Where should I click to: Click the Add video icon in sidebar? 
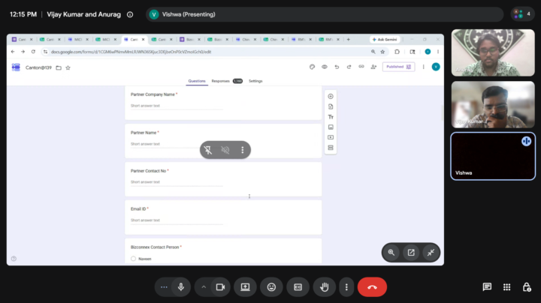pos(331,137)
